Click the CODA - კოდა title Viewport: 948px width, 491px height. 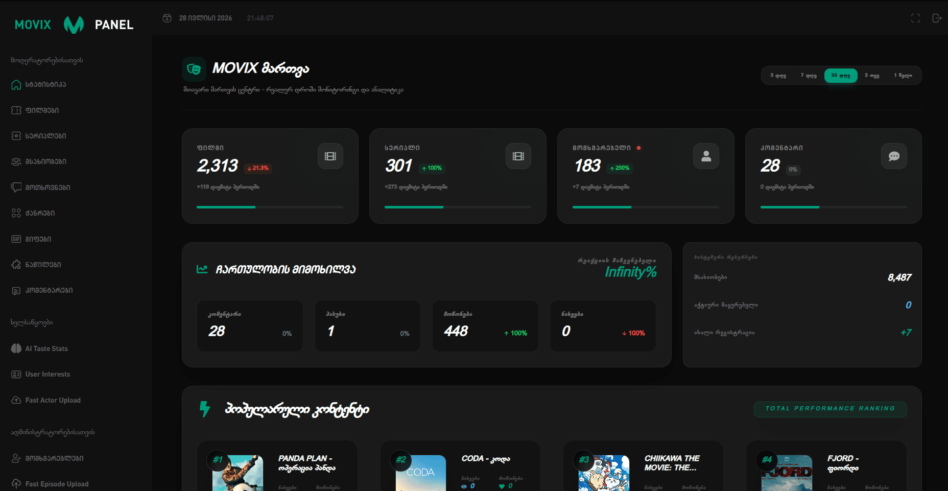486,459
